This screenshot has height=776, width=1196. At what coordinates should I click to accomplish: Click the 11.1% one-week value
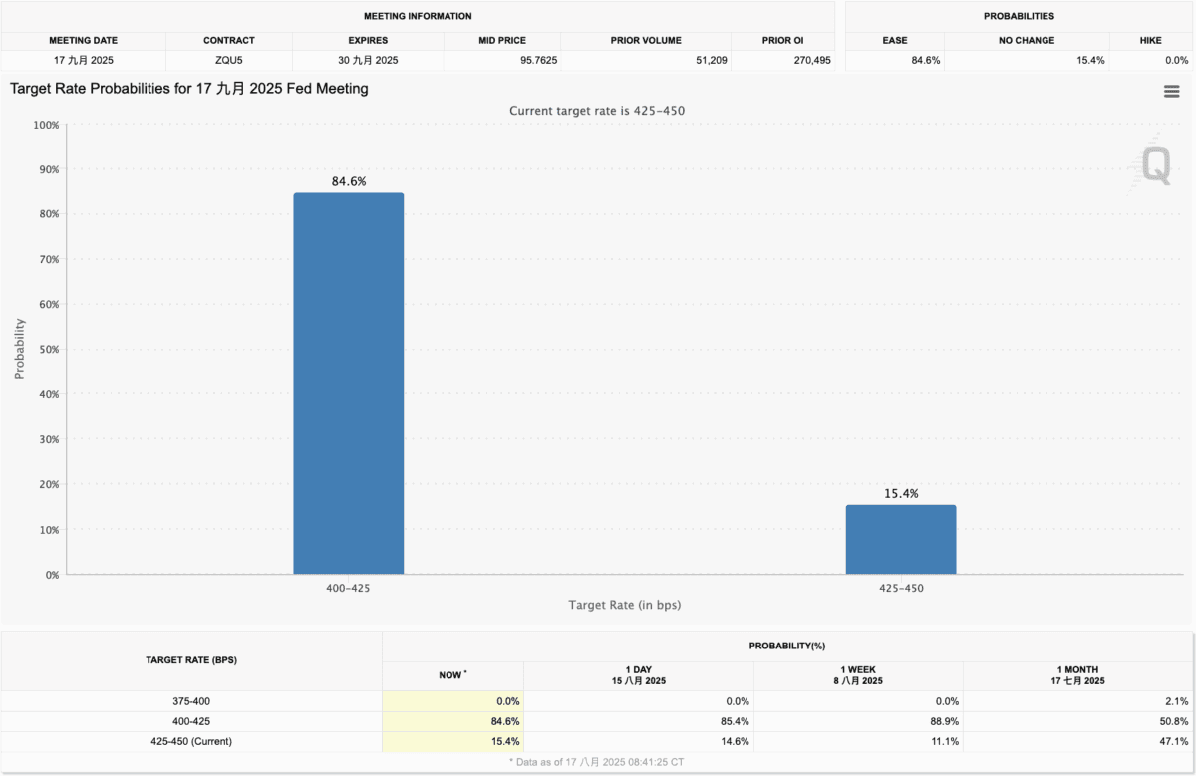[x=943, y=741]
